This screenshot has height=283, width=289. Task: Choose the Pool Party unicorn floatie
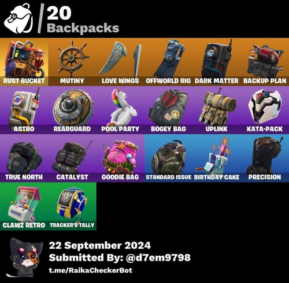(120, 110)
